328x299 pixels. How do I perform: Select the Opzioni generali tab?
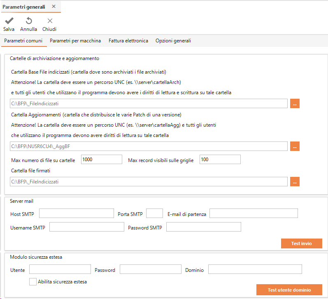point(173,41)
